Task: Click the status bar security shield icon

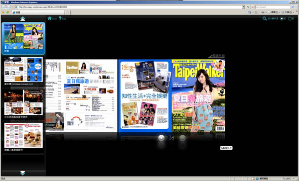Action: 254,179
